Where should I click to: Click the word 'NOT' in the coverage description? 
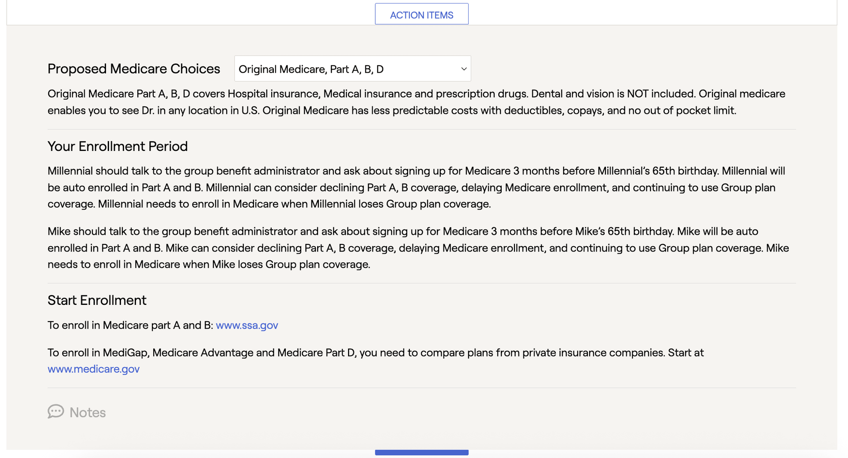637,94
